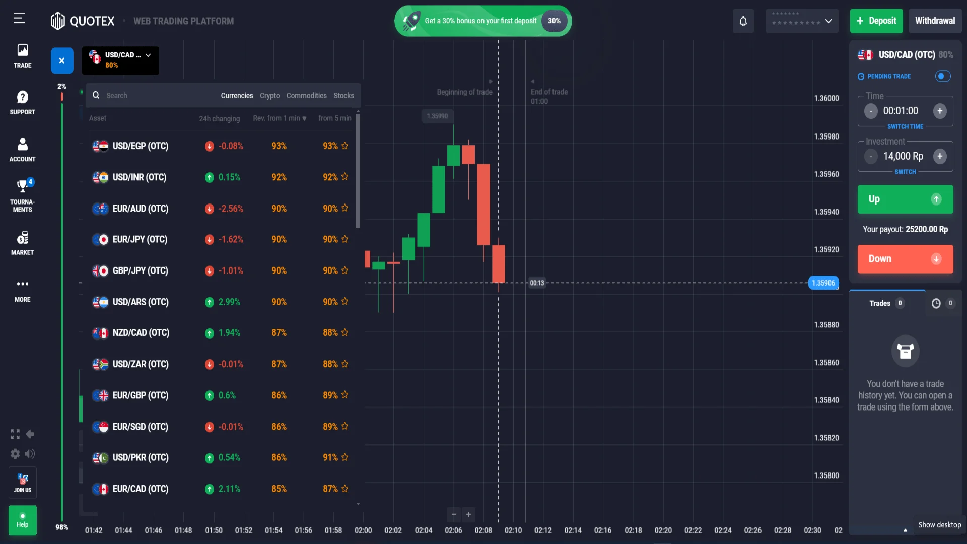Select the Commodities tab
967x544 pixels.
(306, 96)
